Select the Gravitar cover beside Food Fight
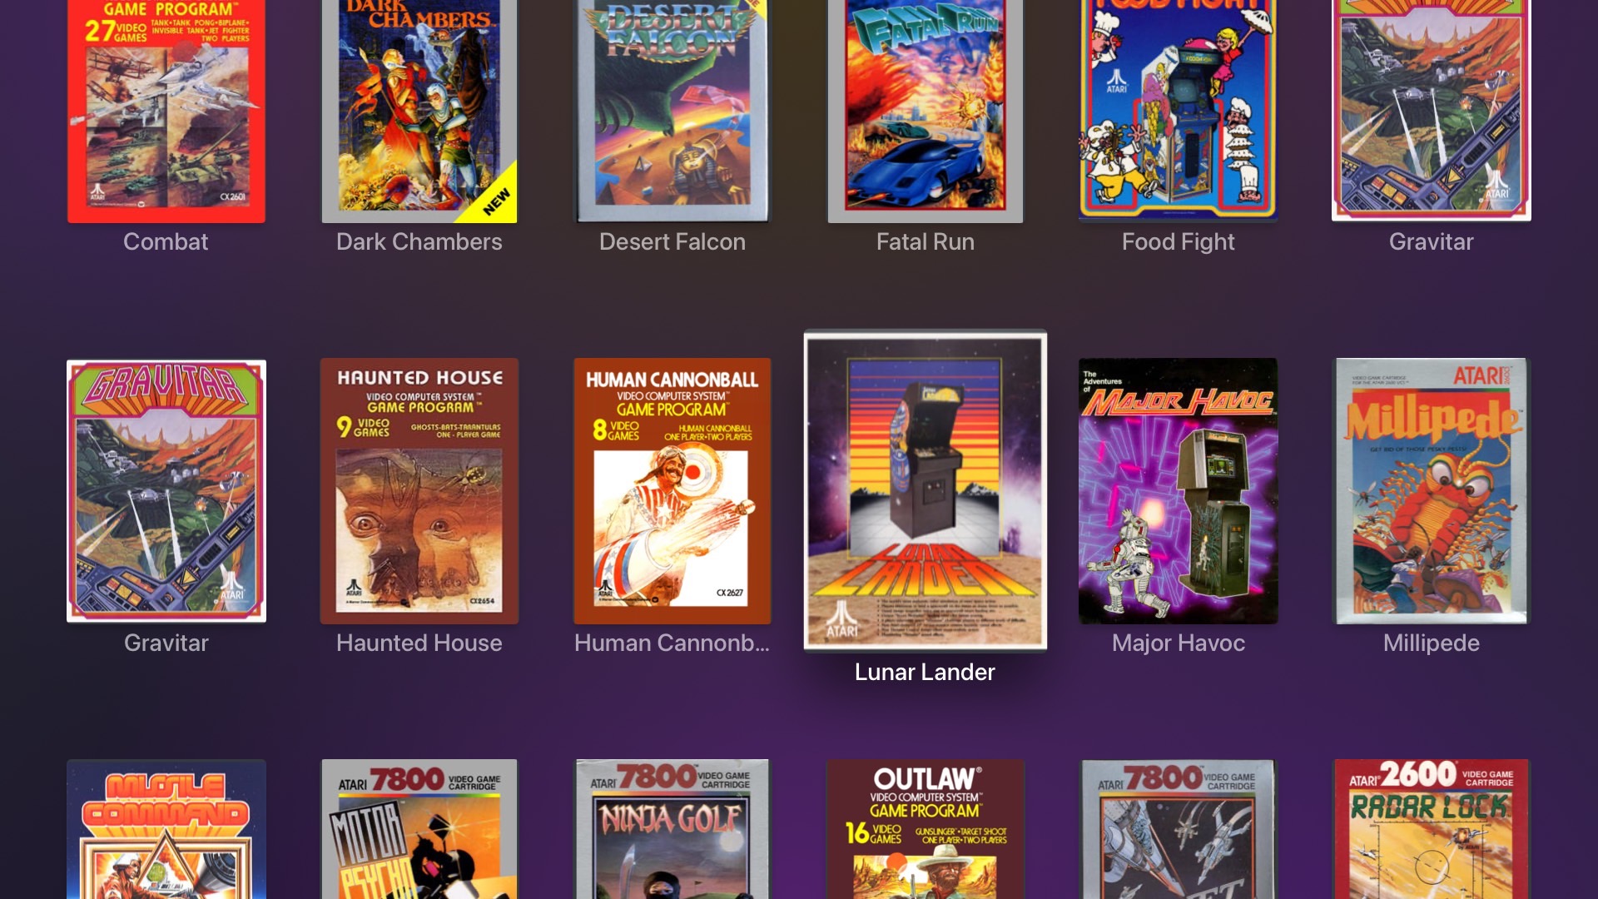 coord(1432,111)
